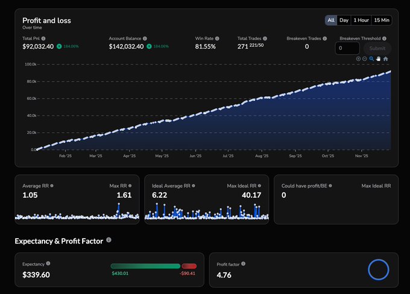The height and width of the screenshot is (294, 410).
Task: Click the Profit factor info icon
Action: [243, 263]
